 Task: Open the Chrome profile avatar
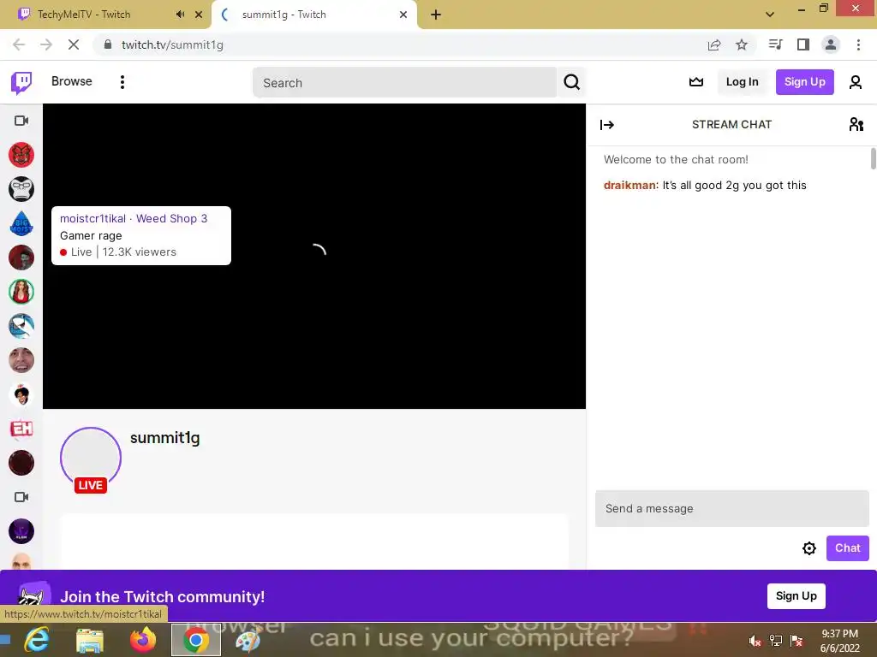(831, 44)
